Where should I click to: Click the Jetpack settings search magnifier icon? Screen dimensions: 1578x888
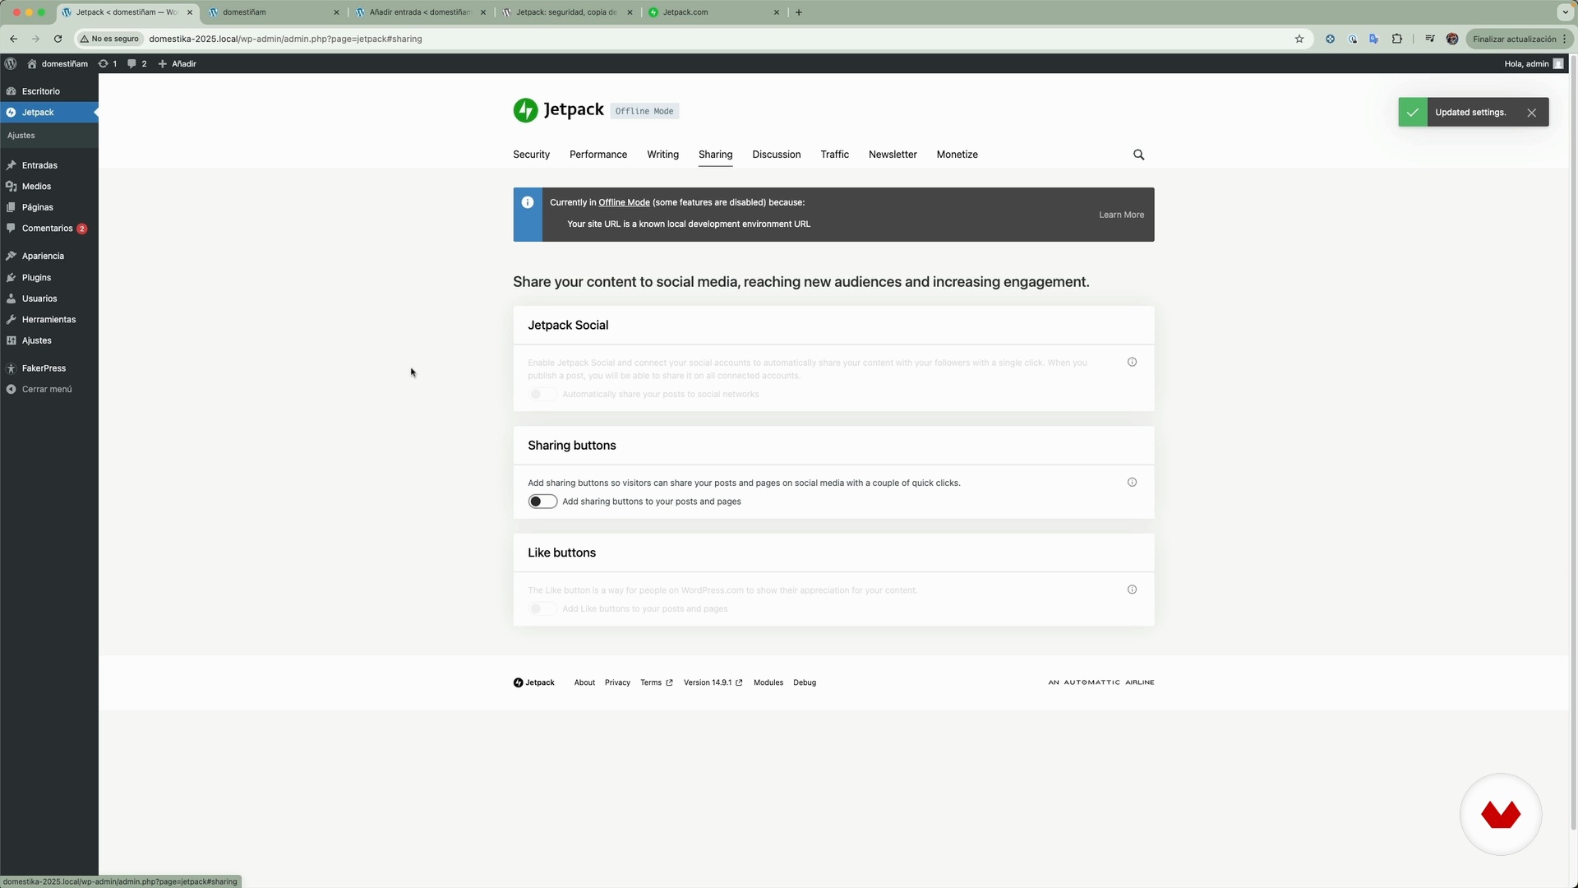pyautogui.click(x=1138, y=155)
